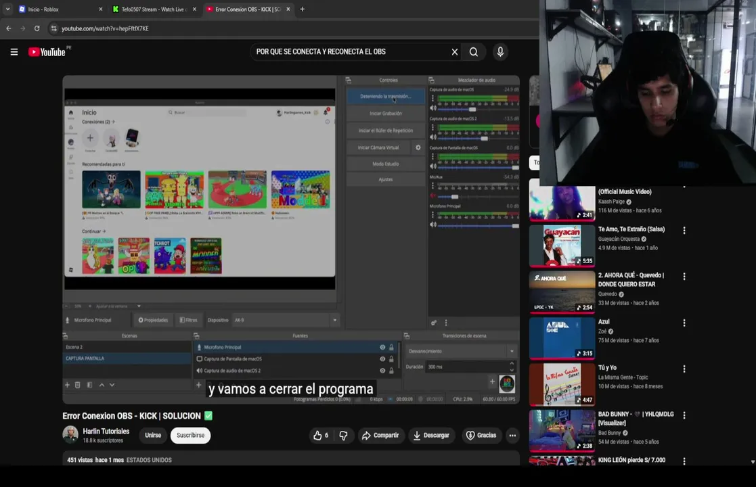Toggle lock on Captura de Pantalla de macOS
This screenshot has width=756, height=487.
(x=391, y=359)
